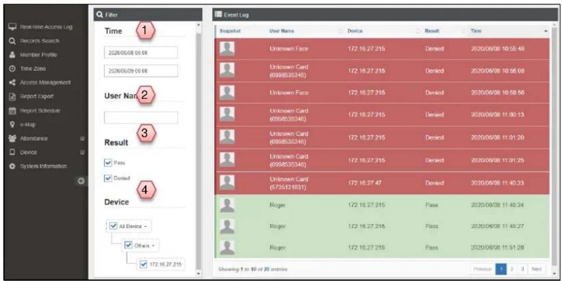Screen dimensions: 562x281
Task: Toggle the Others group checkbox
Action: (x=128, y=246)
